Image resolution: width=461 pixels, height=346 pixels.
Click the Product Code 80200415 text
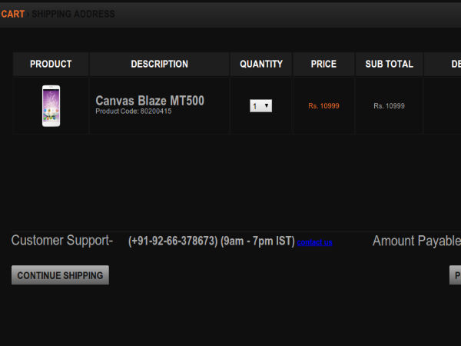pyautogui.click(x=133, y=111)
